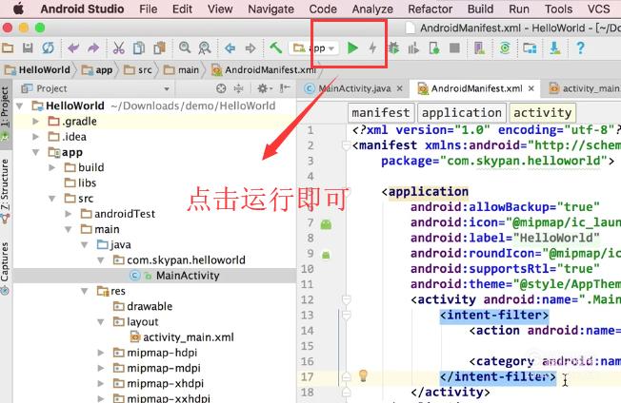
Task: Click main in navigation bar
Action: coord(181,70)
